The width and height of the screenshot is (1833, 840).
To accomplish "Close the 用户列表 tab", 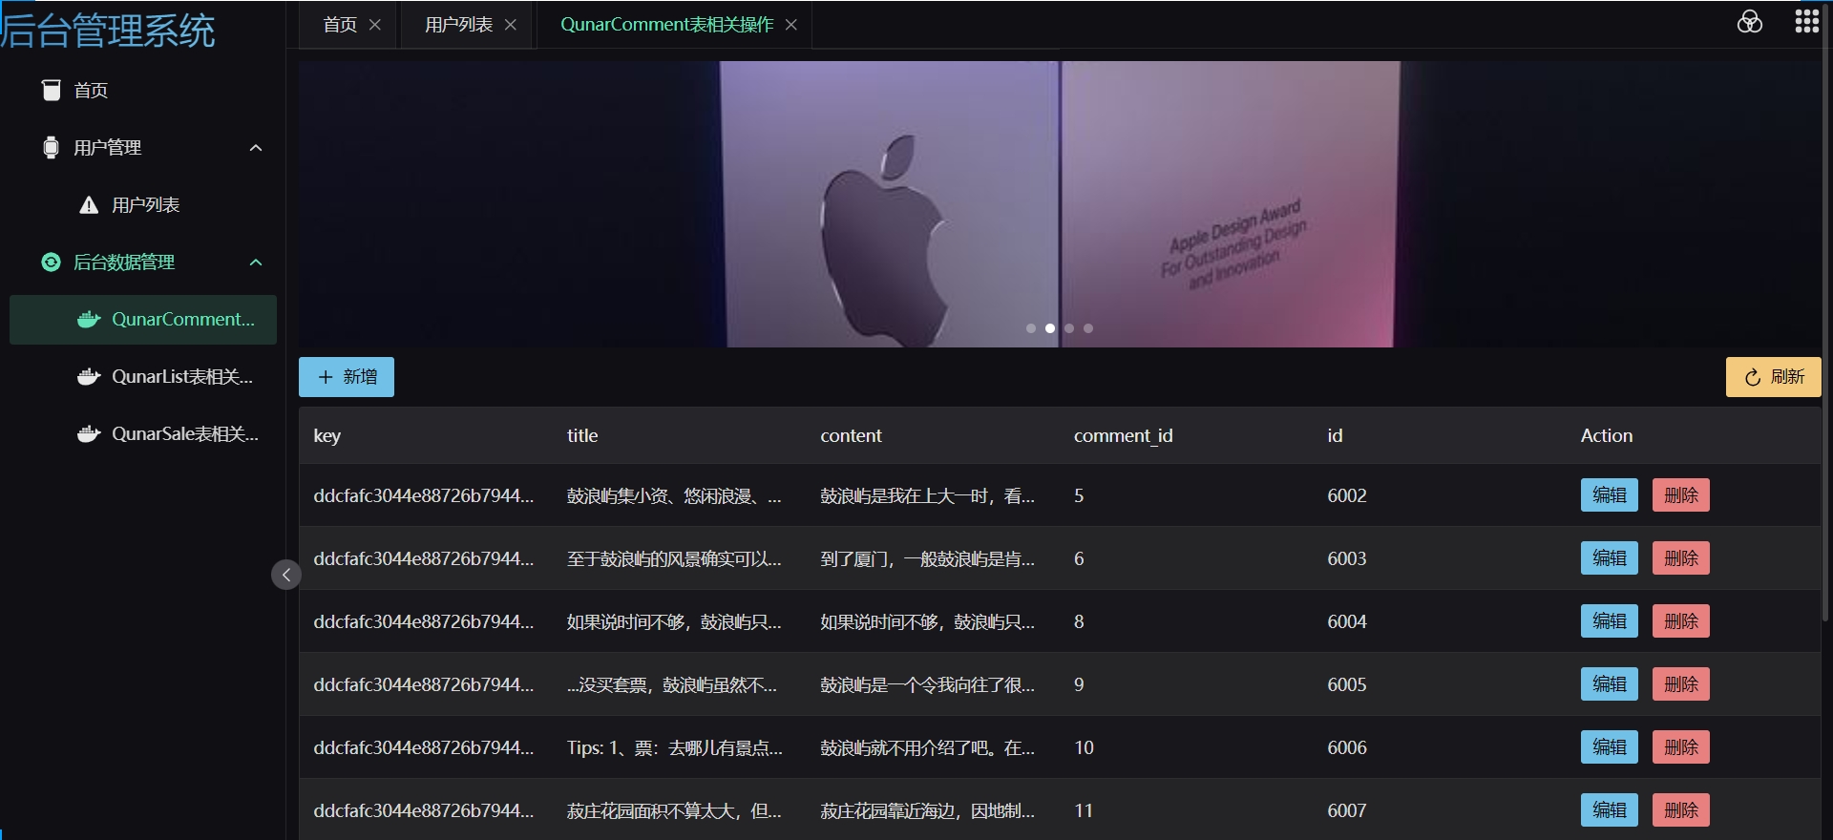I will point(511,25).
